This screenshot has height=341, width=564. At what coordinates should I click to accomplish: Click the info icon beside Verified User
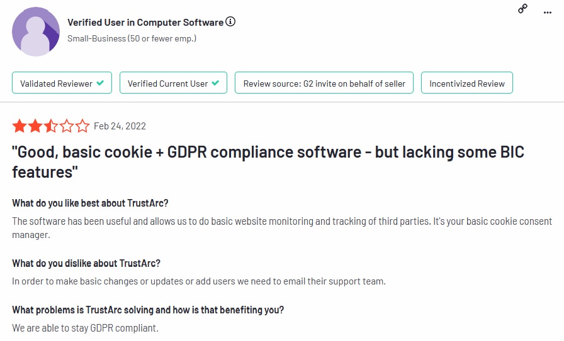[x=230, y=21]
